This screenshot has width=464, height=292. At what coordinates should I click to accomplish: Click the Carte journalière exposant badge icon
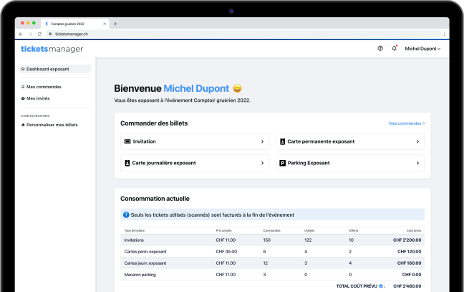point(127,163)
